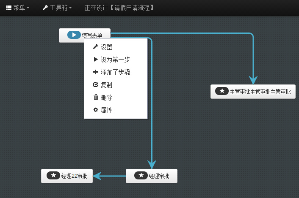This screenshot has height=198, width=299.
Task: Click the star icon on 主管审批 node
Action: (222, 91)
